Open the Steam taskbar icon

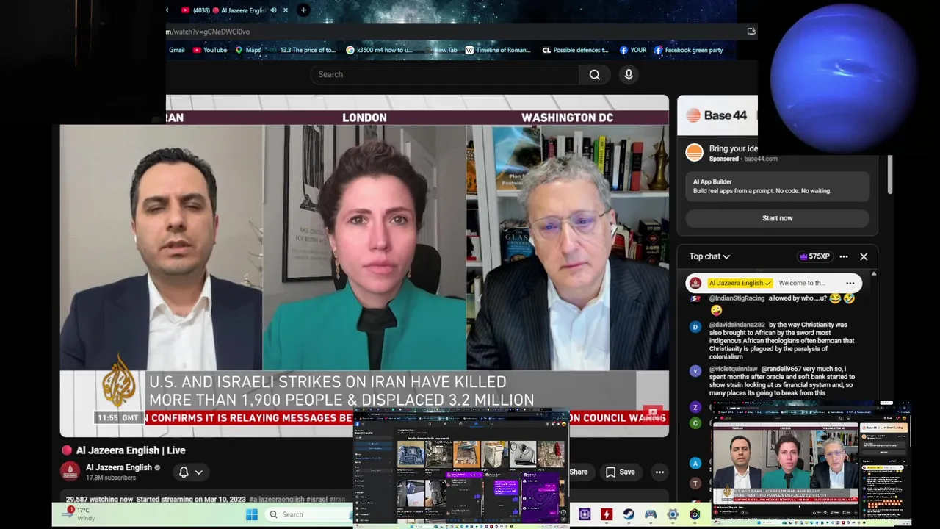tap(629, 514)
